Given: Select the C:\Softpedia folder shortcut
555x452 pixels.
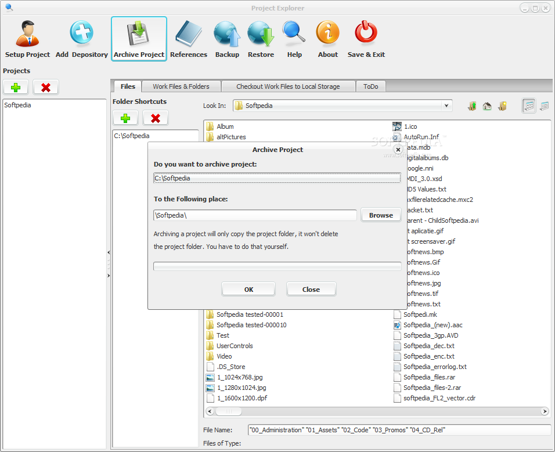Looking at the screenshot, I should pyautogui.click(x=132, y=136).
